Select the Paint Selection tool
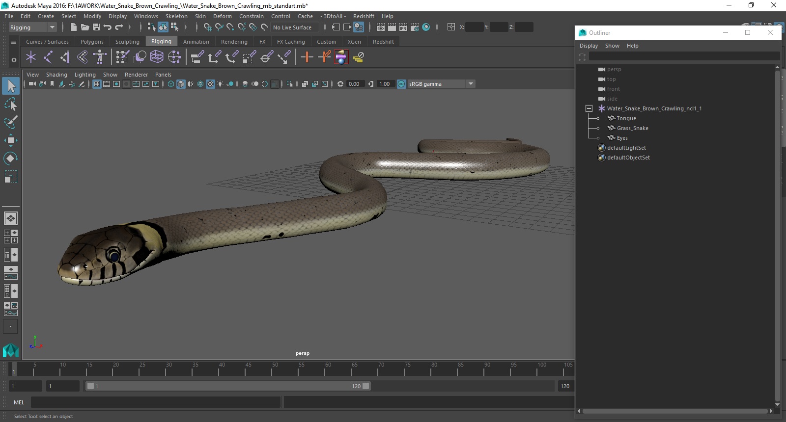The height and width of the screenshot is (422, 786). 11,122
